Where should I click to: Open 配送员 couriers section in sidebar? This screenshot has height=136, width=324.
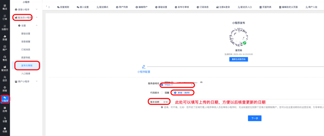tap(5, 68)
